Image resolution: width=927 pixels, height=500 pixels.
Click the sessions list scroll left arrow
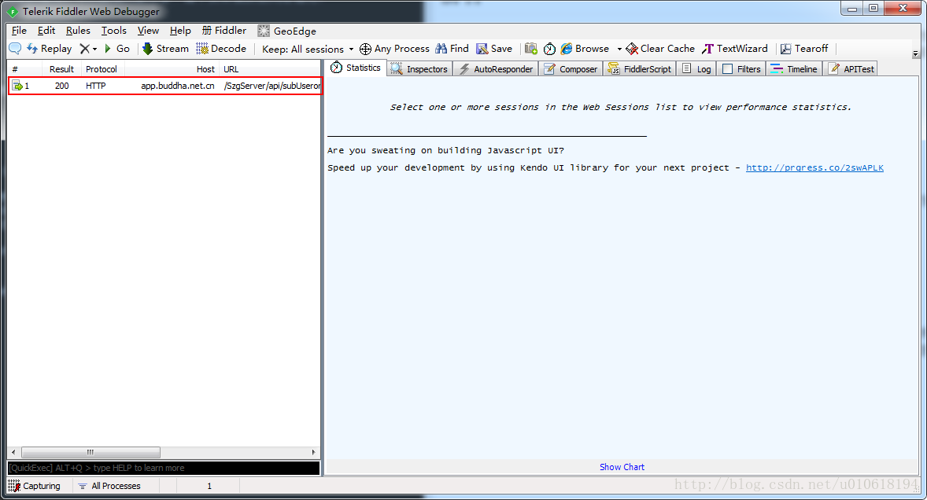pos(13,453)
